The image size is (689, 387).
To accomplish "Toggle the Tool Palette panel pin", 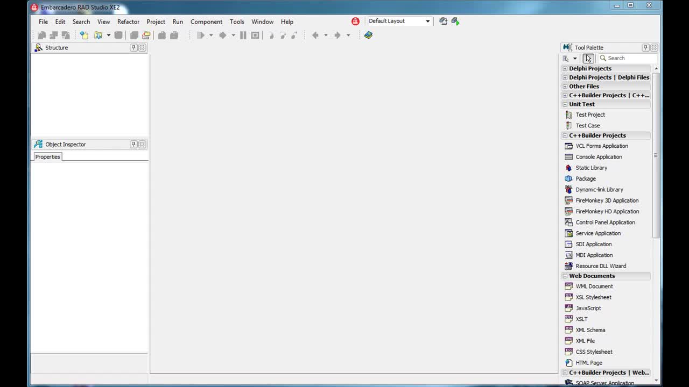I will (645, 47).
